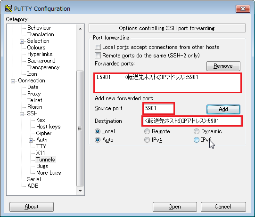Screen dimensions: 255x217
Task: Open the More bugs category
Action: [x=49, y=173]
